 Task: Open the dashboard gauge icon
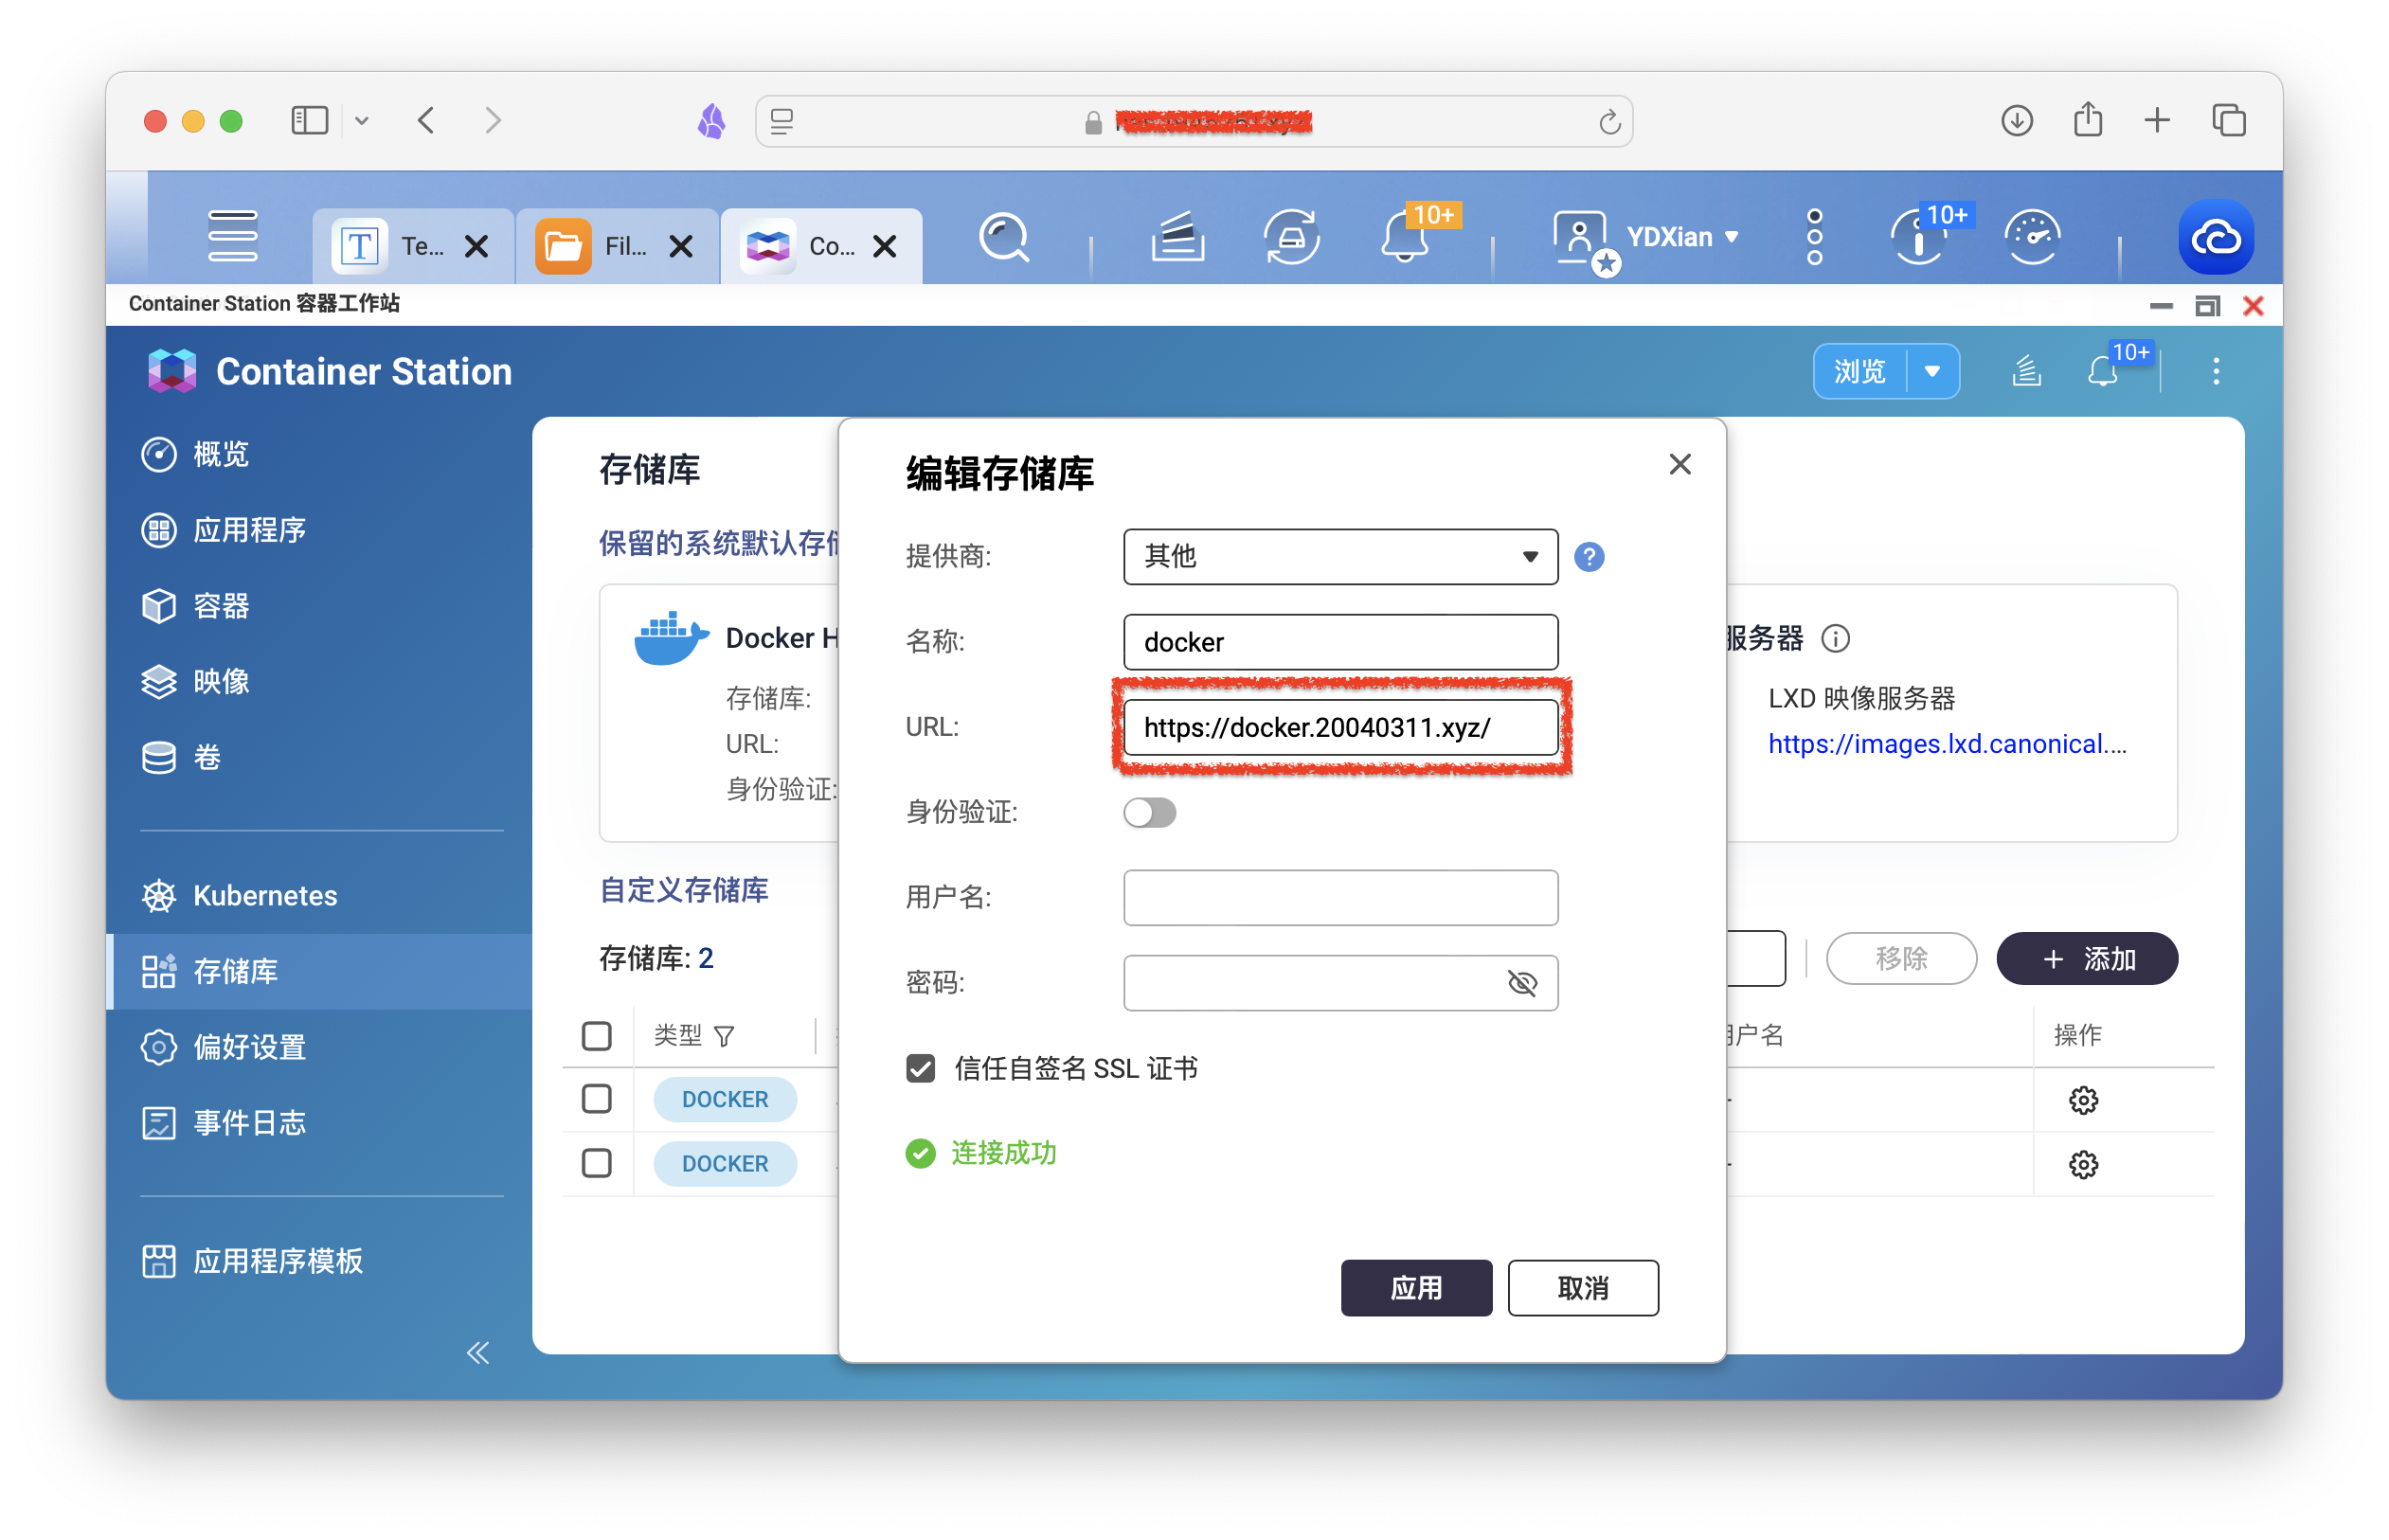click(2031, 238)
